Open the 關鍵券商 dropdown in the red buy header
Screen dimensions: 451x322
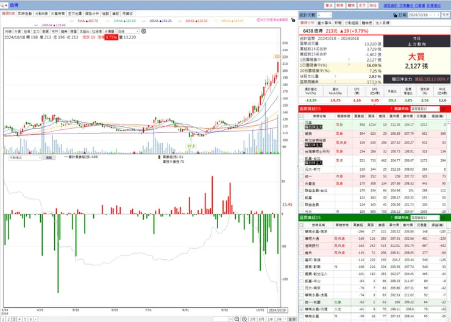point(425,109)
